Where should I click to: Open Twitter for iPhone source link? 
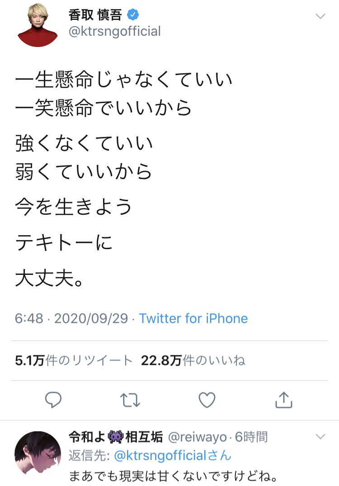(x=195, y=318)
